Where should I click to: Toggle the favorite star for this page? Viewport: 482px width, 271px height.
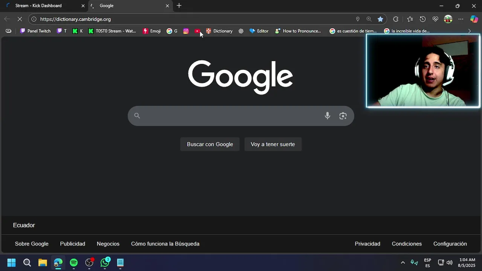coord(380,19)
